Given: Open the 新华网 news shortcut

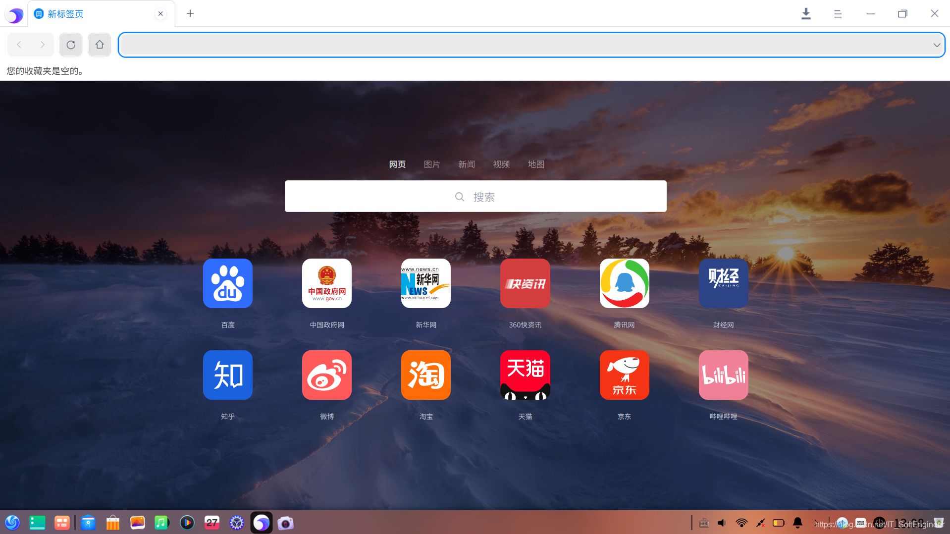Looking at the screenshot, I should (x=426, y=283).
